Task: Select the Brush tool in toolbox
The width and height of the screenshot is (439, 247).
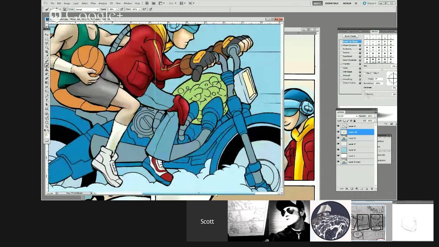Action: (x=47, y=65)
